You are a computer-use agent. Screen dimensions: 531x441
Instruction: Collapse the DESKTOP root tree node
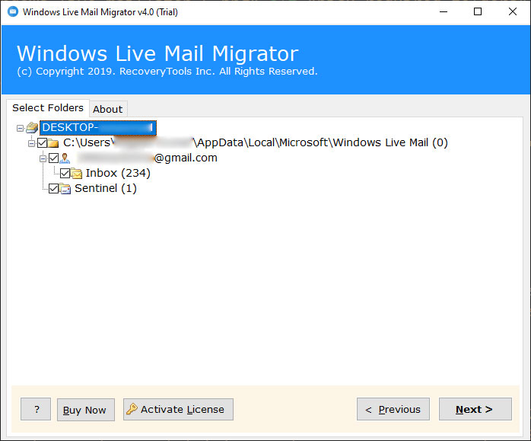pyautogui.click(x=21, y=128)
